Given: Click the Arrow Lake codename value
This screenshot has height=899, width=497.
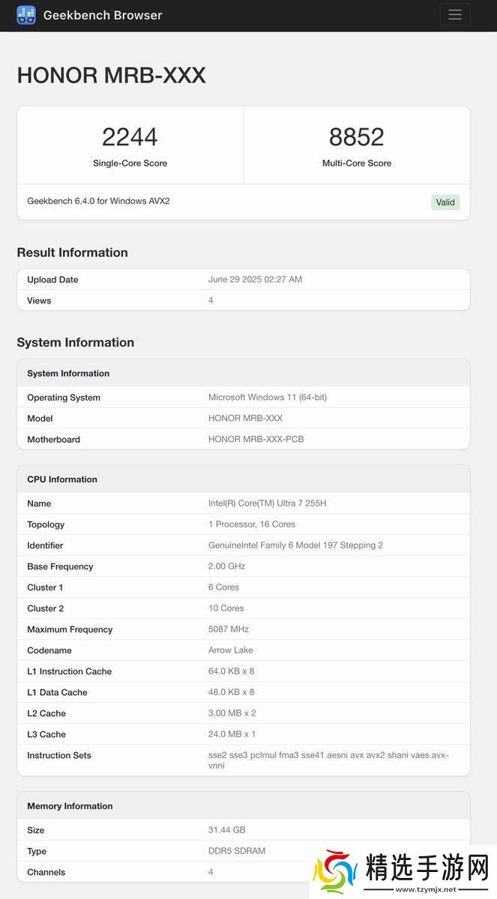Looking at the screenshot, I should [x=230, y=650].
